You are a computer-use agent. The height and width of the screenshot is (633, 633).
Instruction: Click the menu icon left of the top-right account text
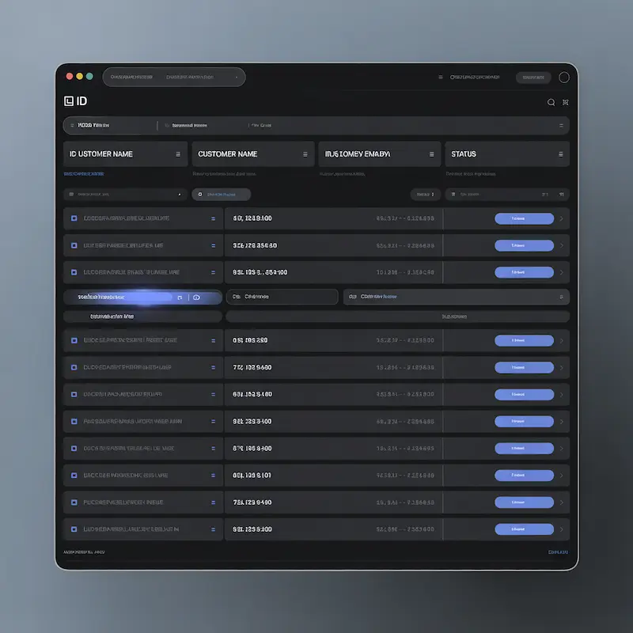(441, 77)
